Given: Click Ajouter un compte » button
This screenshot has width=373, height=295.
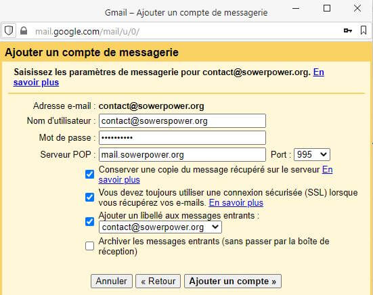Looking at the screenshot, I should tap(233, 281).
